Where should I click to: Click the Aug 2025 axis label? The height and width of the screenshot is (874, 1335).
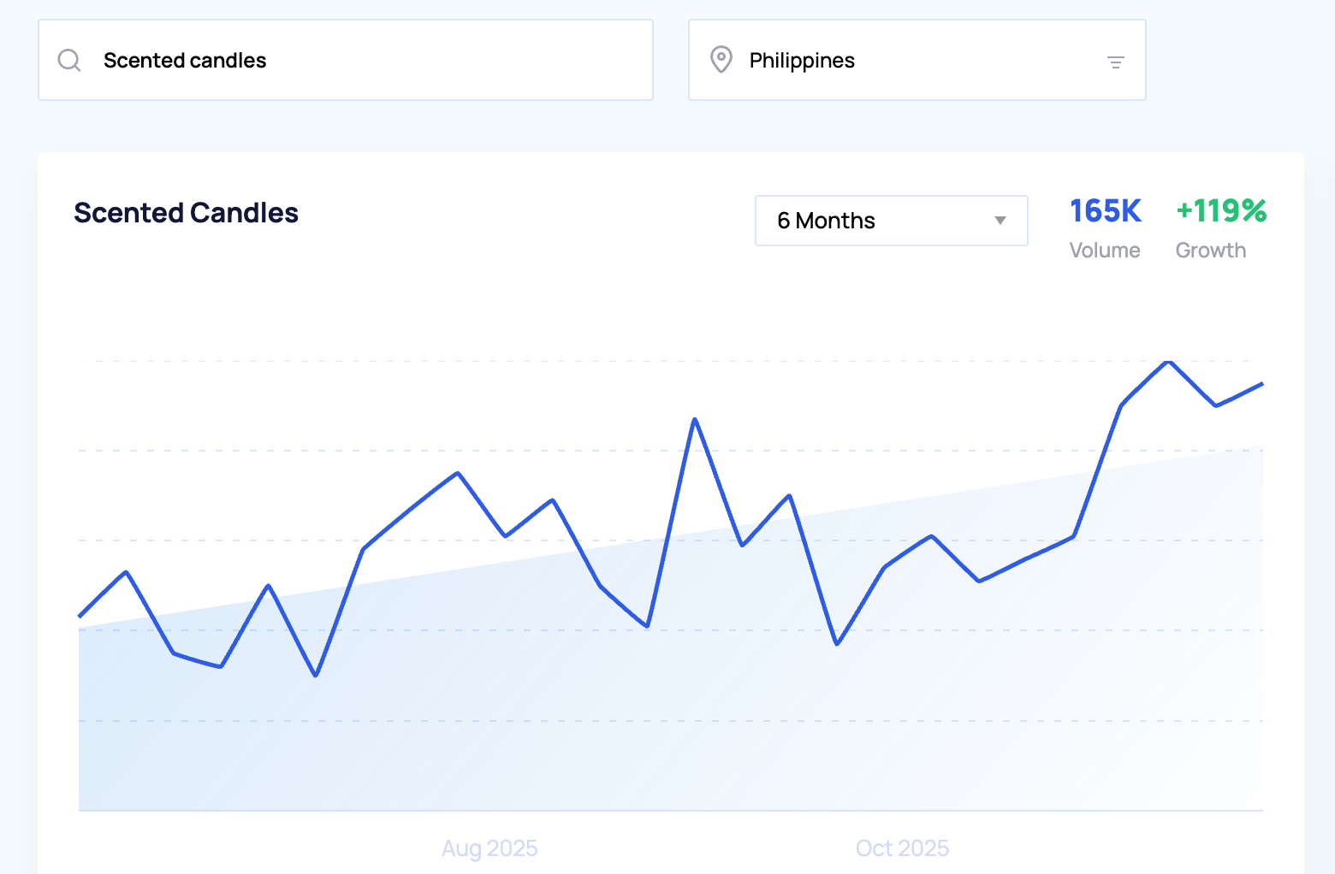point(489,847)
